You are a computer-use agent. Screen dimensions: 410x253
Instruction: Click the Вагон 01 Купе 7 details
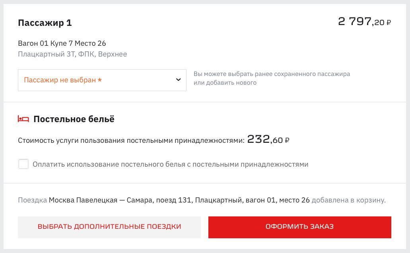pos(62,43)
